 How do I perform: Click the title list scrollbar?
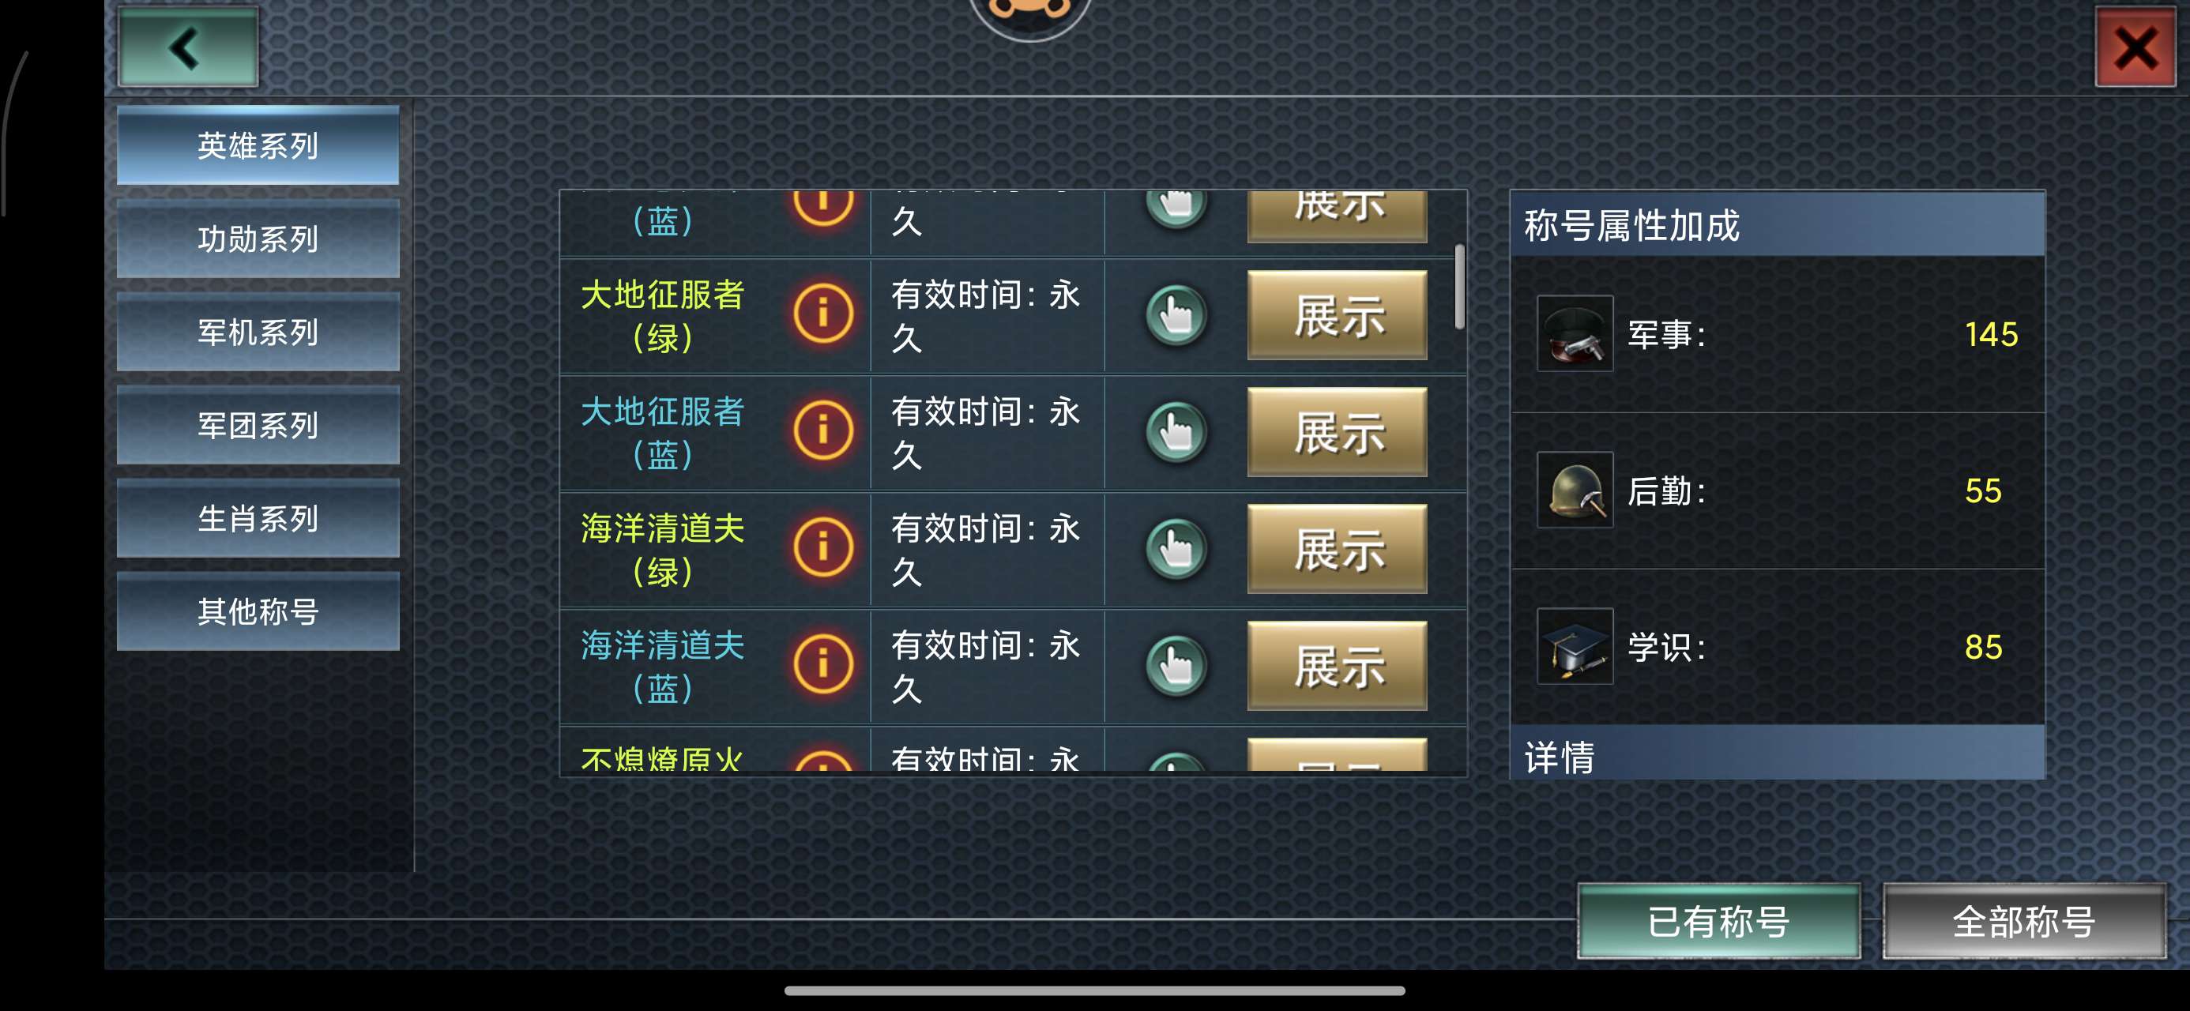tap(1459, 288)
